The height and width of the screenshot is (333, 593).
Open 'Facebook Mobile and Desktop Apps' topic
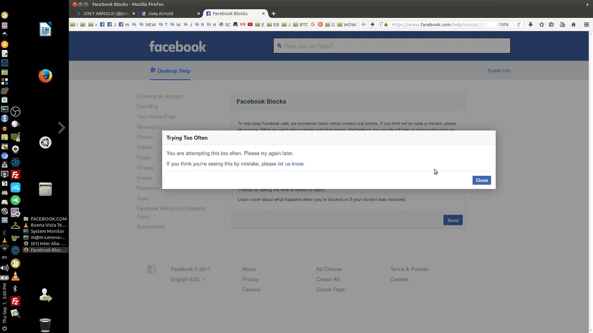(171, 212)
